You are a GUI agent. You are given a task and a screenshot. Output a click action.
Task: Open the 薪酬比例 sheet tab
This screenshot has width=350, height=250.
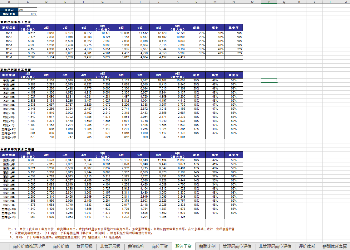[207, 246]
